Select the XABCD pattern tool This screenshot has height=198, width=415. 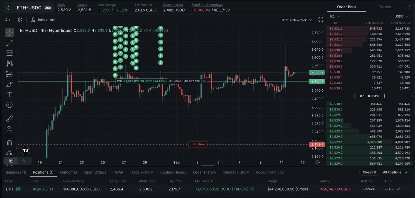tap(9, 64)
